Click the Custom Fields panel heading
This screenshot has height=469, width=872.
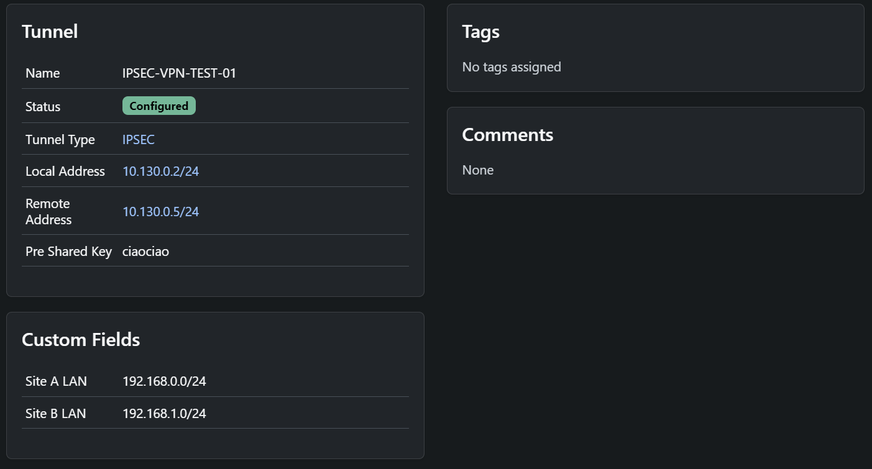[81, 339]
